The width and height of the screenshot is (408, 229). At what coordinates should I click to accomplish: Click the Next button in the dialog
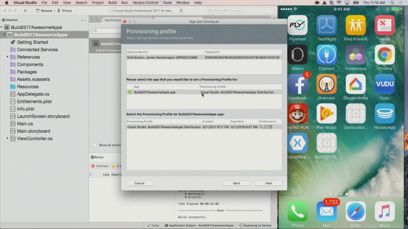269,183
